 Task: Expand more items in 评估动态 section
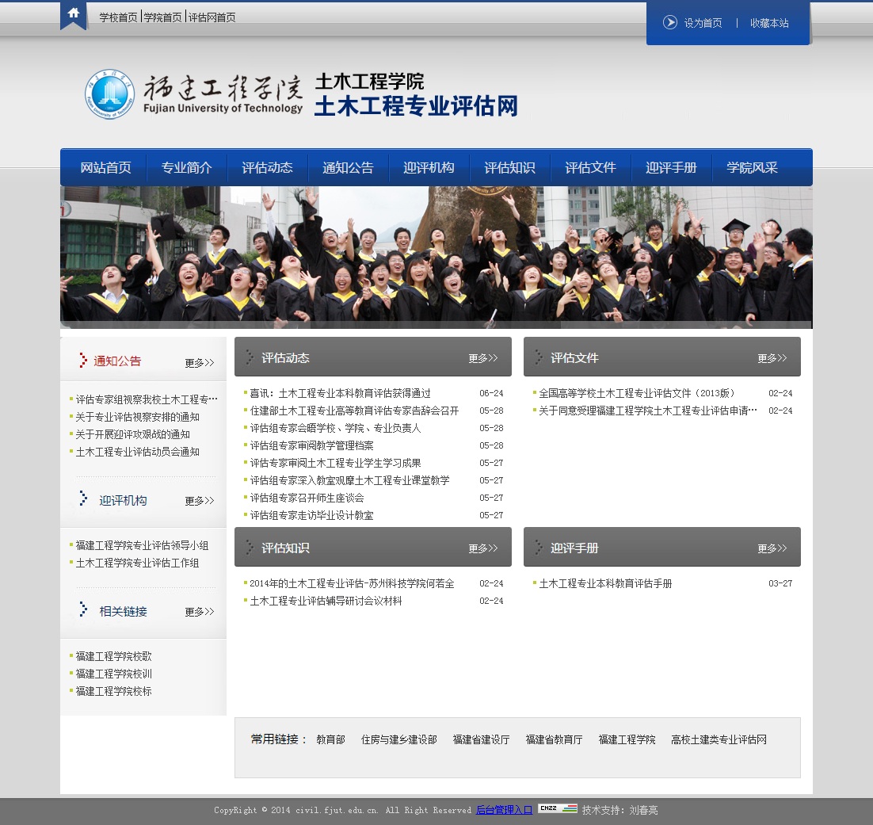click(482, 358)
